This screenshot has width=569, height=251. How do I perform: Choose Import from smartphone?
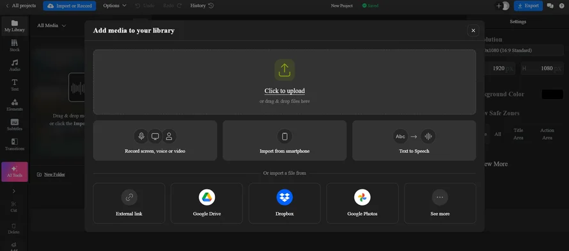click(x=284, y=141)
